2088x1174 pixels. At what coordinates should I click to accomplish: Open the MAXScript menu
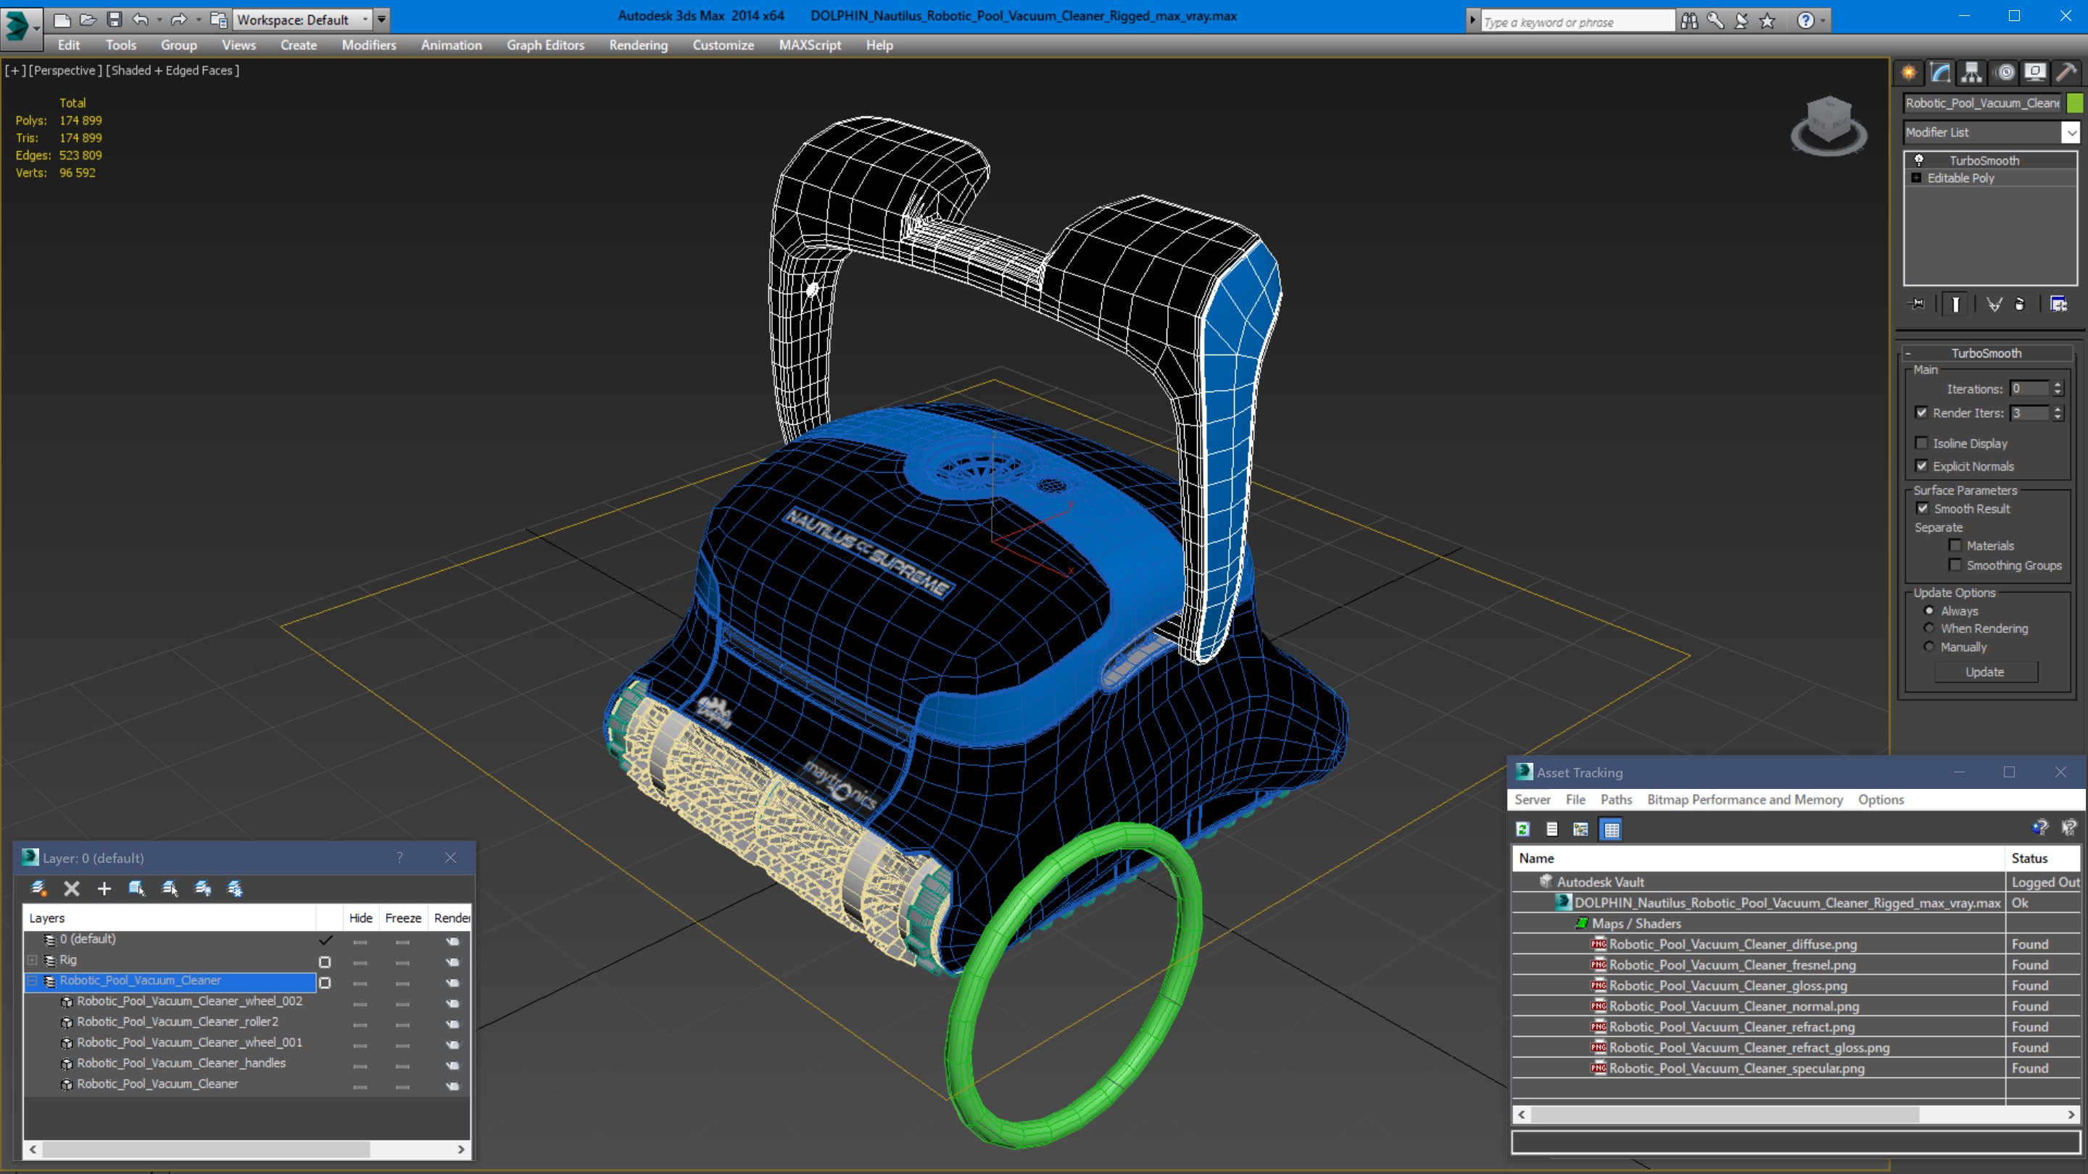click(x=810, y=46)
